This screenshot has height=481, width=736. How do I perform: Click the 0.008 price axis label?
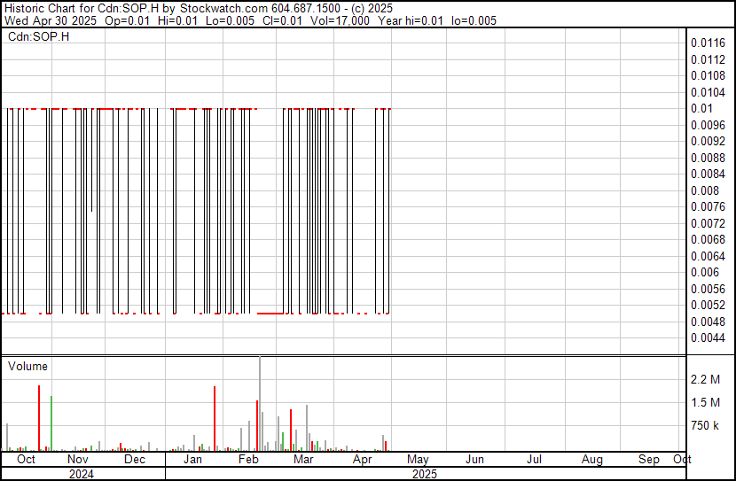(705, 190)
